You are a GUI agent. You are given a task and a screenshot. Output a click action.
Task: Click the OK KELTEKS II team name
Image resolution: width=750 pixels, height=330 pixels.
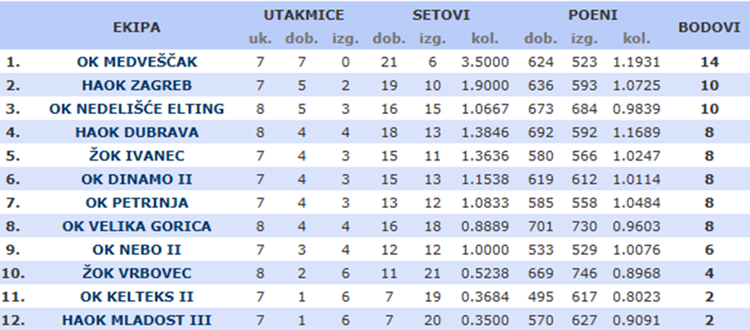click(x=137, y=298)
